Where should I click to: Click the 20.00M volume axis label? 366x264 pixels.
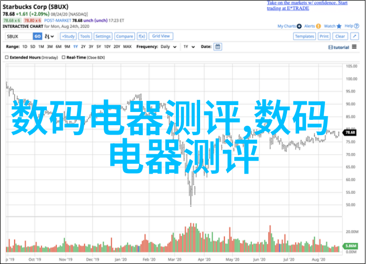(x=352, y=232)
